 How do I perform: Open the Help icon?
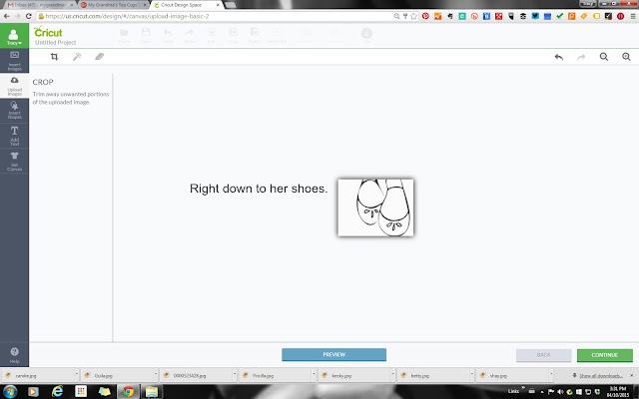[14, 355]
